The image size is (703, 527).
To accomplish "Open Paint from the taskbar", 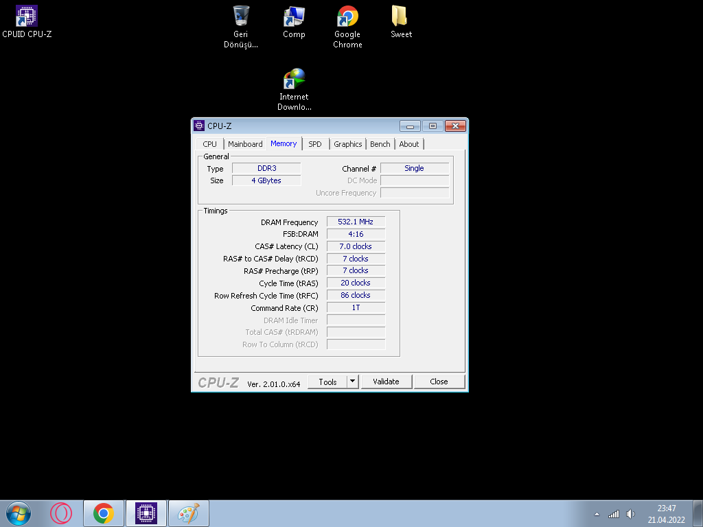I will pos(189,513).
